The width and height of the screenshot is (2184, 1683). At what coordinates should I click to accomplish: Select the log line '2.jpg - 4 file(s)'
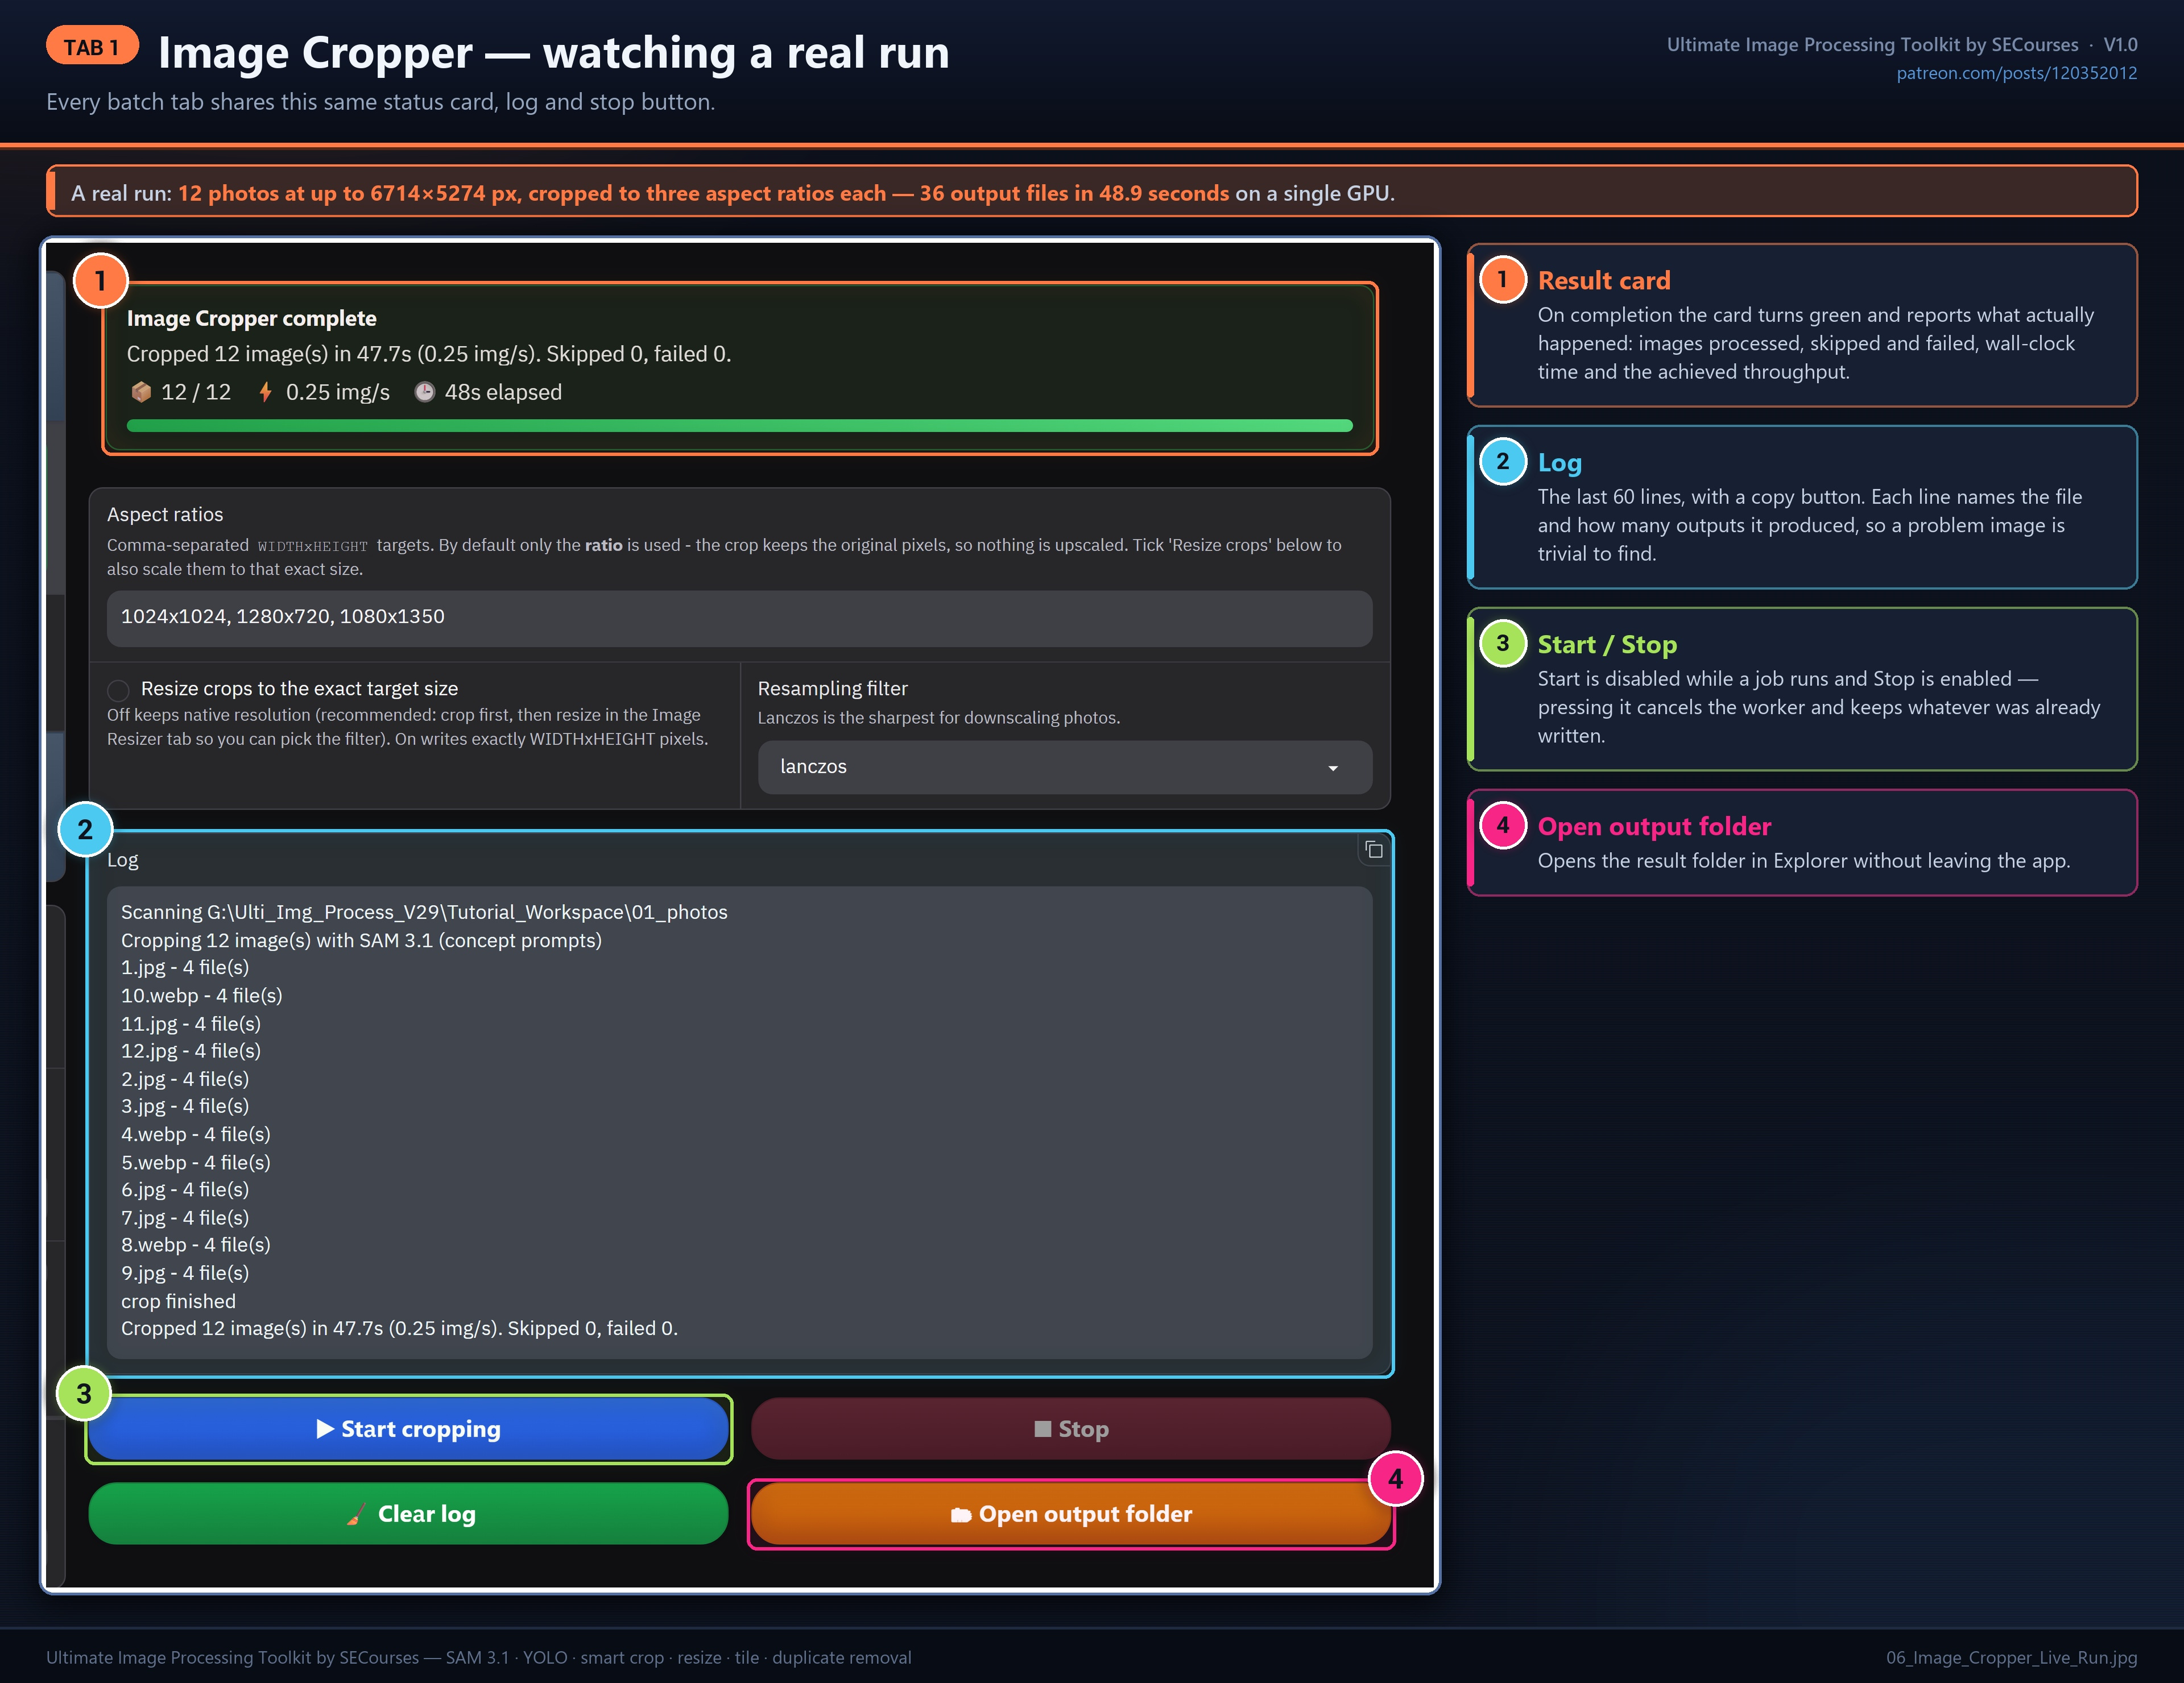[x=185, y=1079]
